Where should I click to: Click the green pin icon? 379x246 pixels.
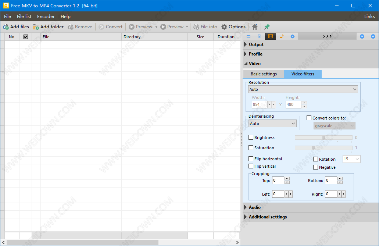click(x=267, y=27)
